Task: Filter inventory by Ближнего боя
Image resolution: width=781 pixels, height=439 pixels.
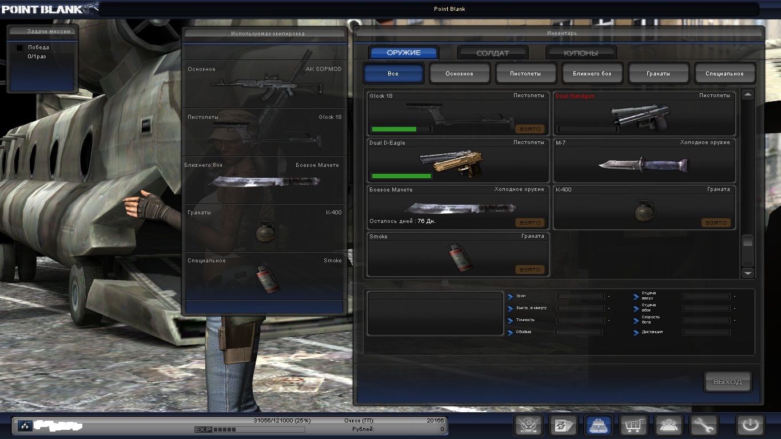Action: click(x=592, y=74)
